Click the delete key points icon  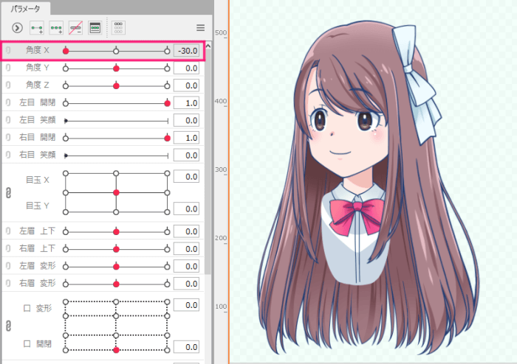(x=75, y=28)
